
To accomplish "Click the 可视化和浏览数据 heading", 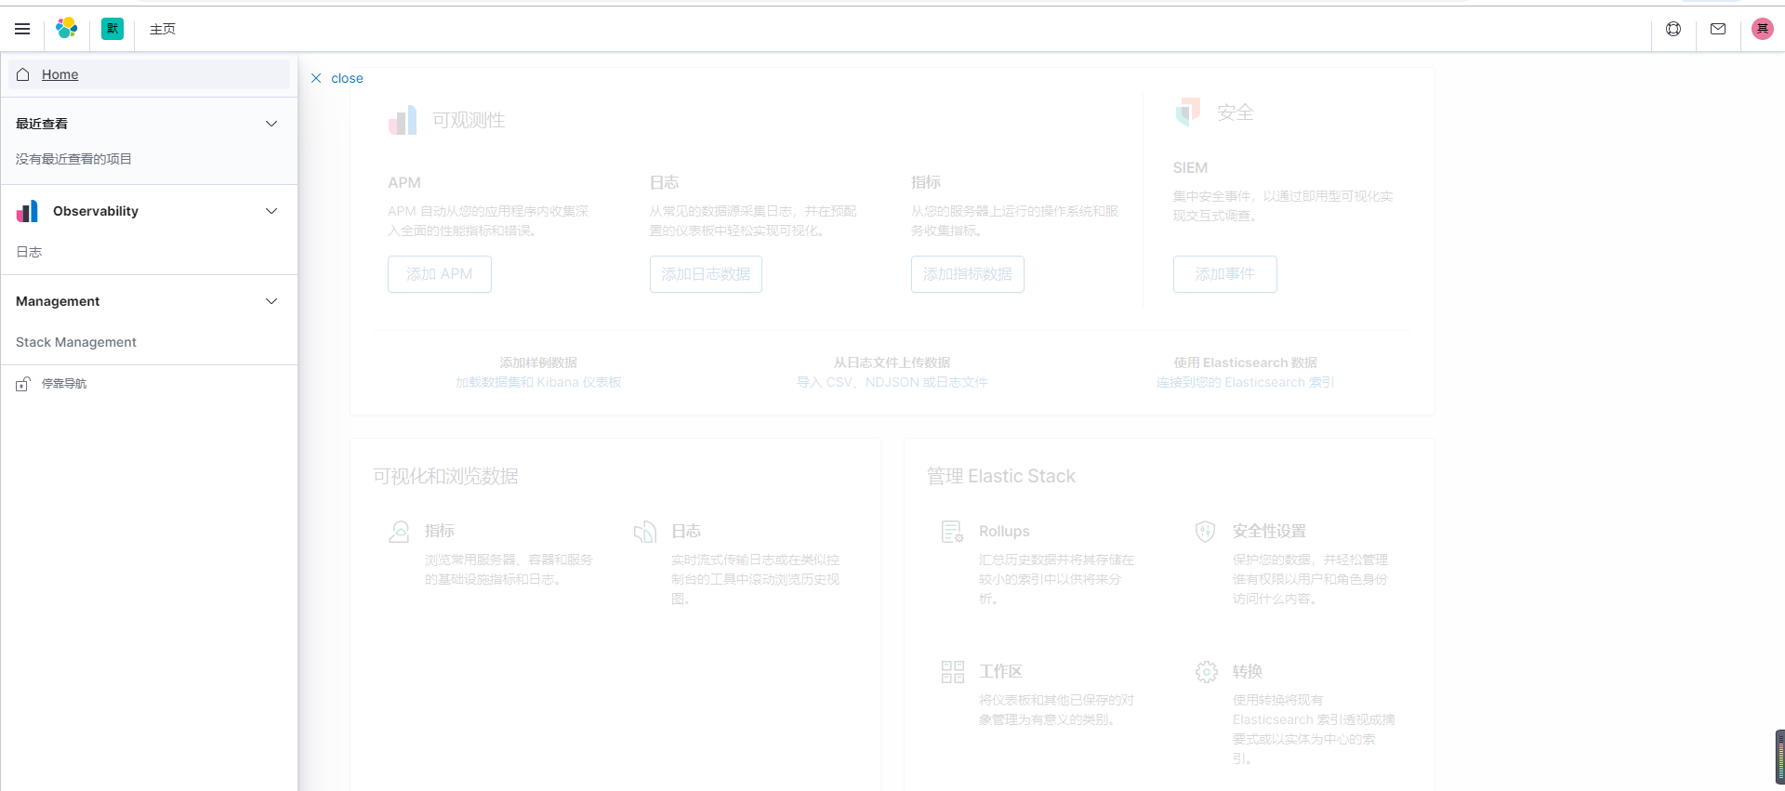I will 446,476.
